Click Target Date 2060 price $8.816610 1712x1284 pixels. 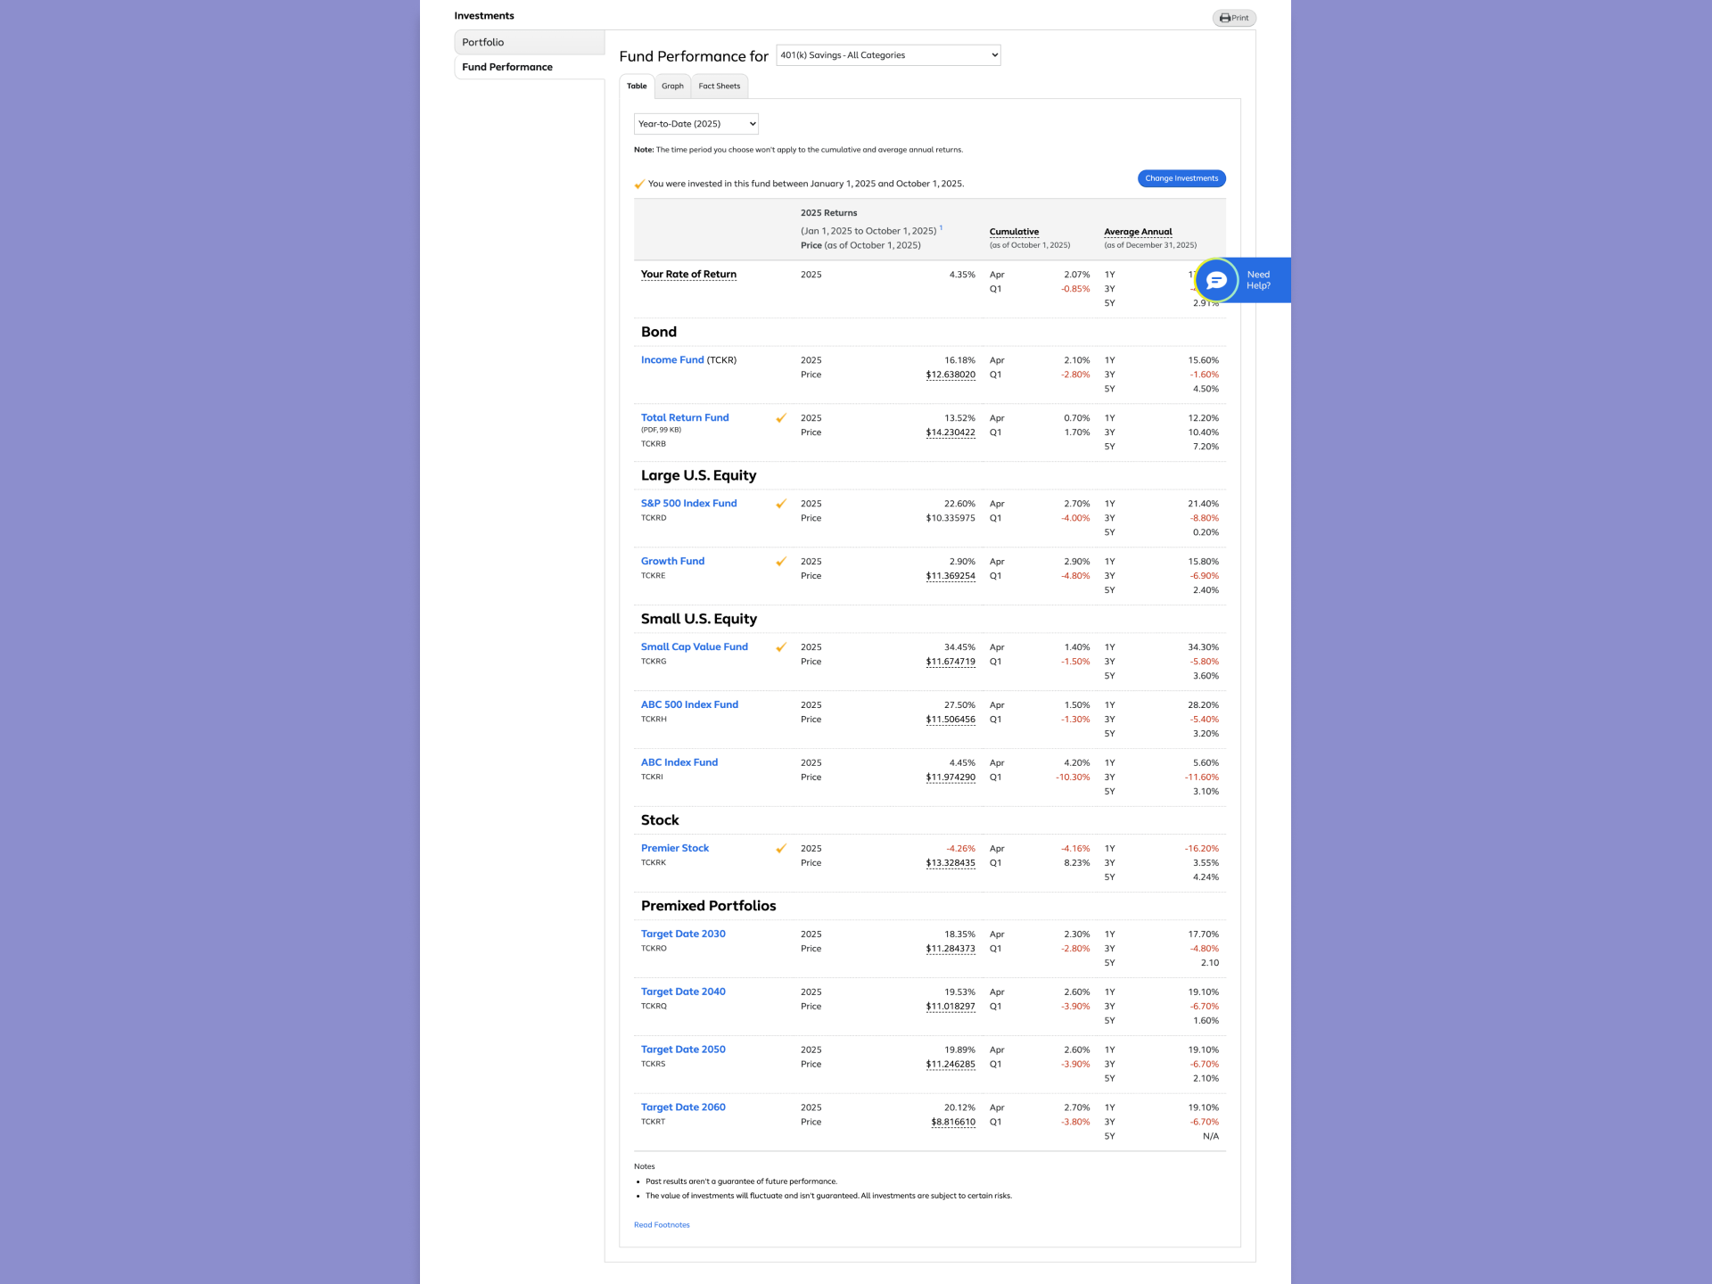953,1123
